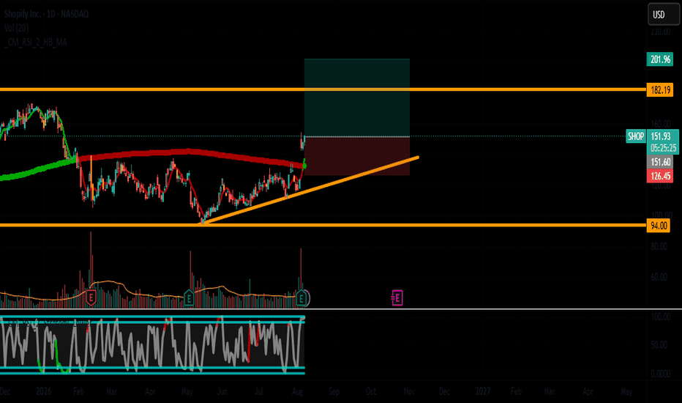Click the red earnings E marker near February
The height and width of the screenshot is (403, 682).
[x=91, y=298]
